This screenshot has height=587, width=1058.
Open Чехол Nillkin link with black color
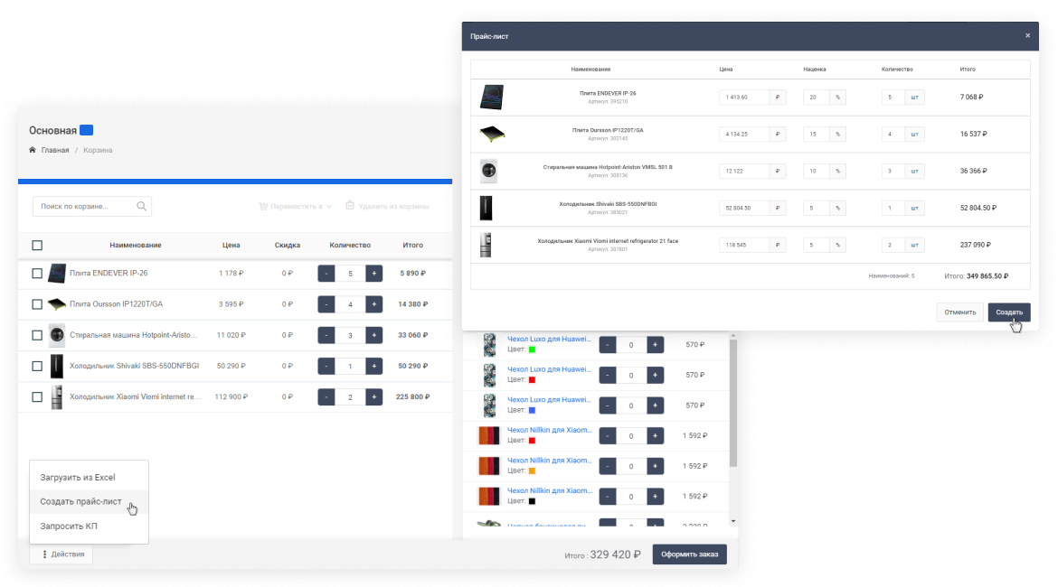(549, 490)
